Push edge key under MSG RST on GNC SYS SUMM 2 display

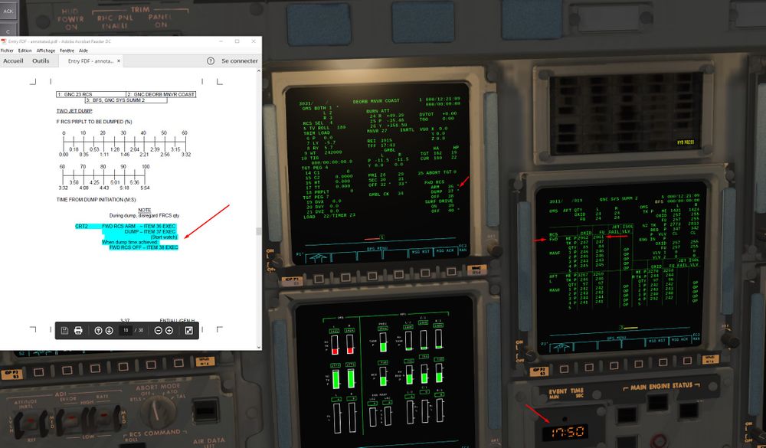point(663,362)
